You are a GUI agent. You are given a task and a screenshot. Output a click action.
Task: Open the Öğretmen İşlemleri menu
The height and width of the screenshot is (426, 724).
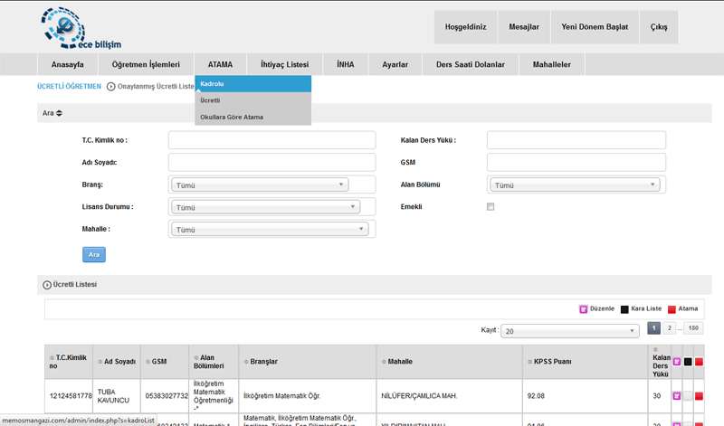pyautogui.click(x=146, y=64)
